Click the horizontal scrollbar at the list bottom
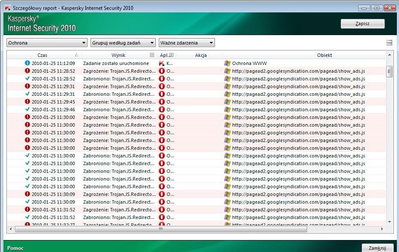This screenshot has width=399, height=252. click(161, 229)
